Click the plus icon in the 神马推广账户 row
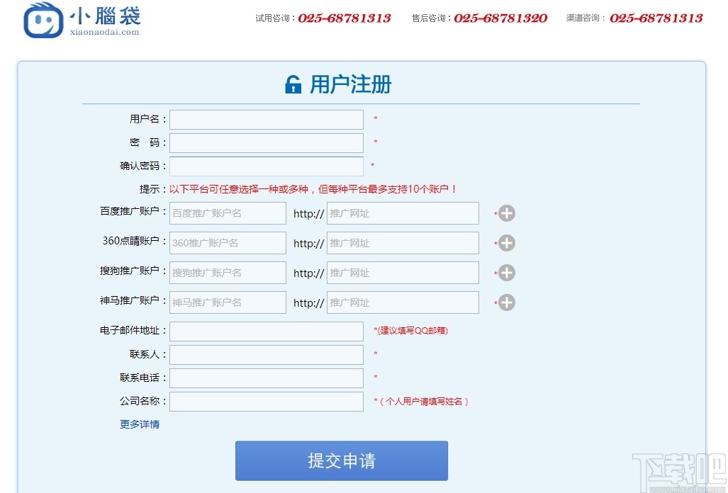Image resolution: width=728 pixels, height=493 pixels. pyautogui.click(x=506, y=302)
